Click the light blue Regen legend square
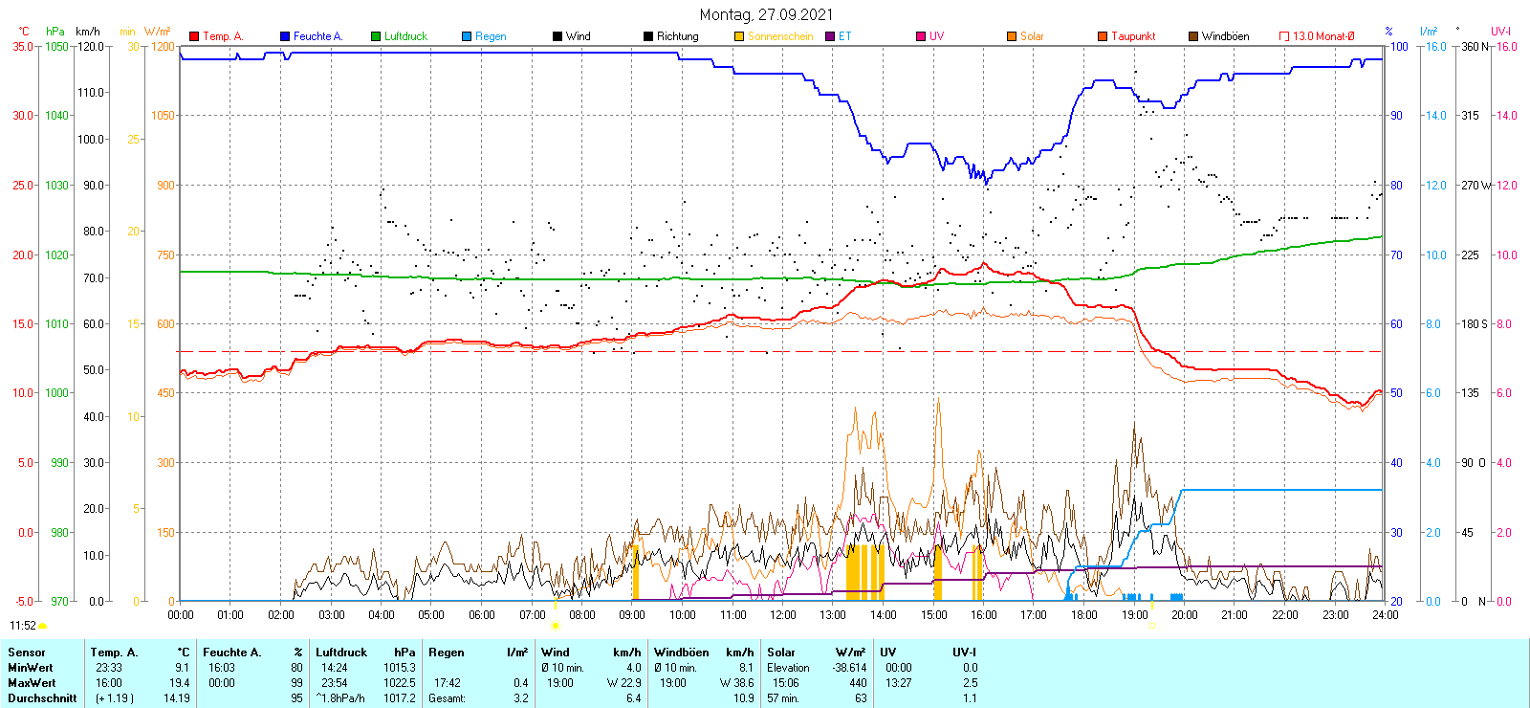The height and width of the screenshot is (708, 1530). click(x=467, y=36)
